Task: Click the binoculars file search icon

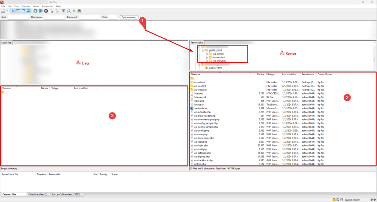Action: (x=80, y=11)
